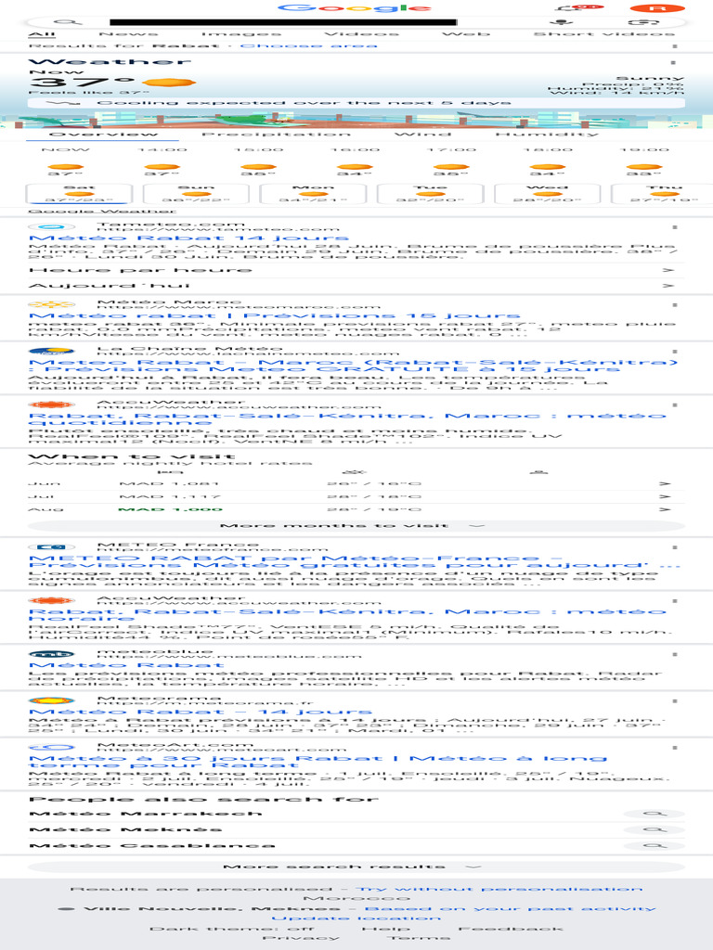Open 'Météo à 30 jours Rabat' MeteoArt result

pyautogui.click(x=318, y=762)
